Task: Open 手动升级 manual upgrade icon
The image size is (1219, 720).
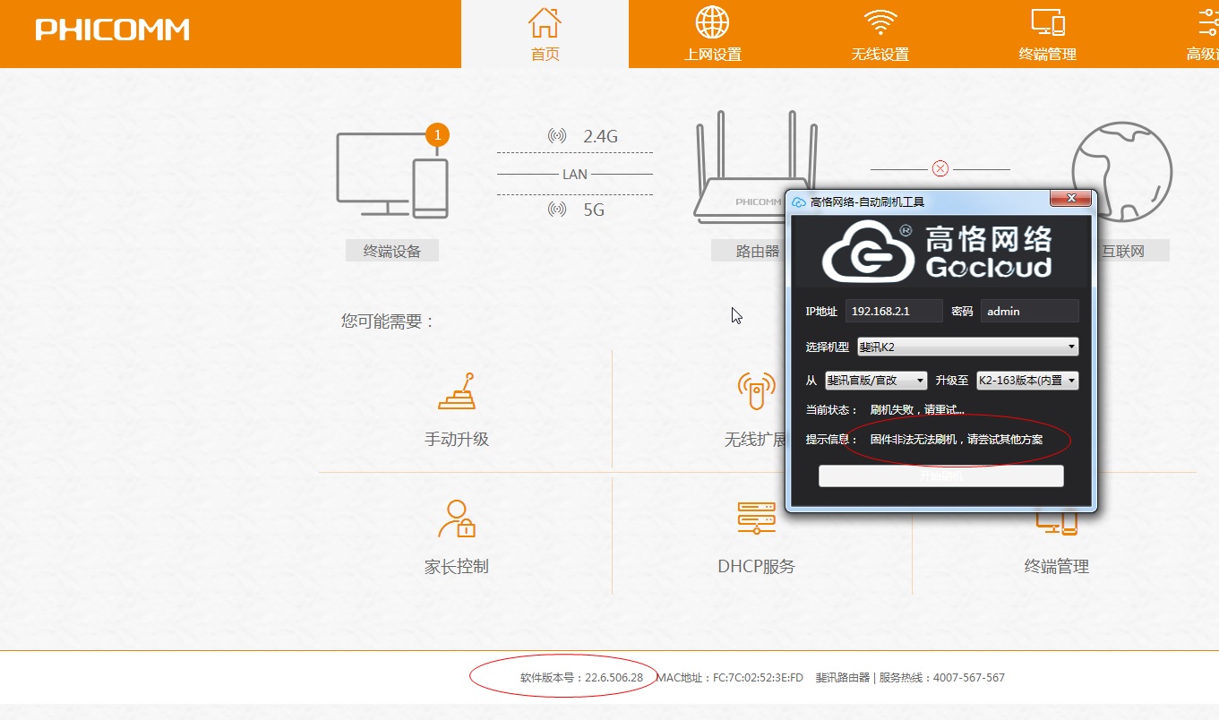Action: 457,391
